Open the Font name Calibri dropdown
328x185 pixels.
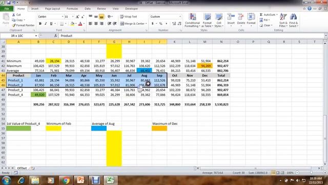63,16
